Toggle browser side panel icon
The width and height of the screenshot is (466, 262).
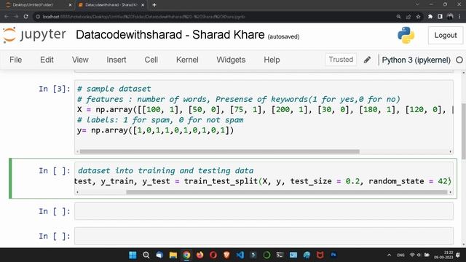pos(440,17)
